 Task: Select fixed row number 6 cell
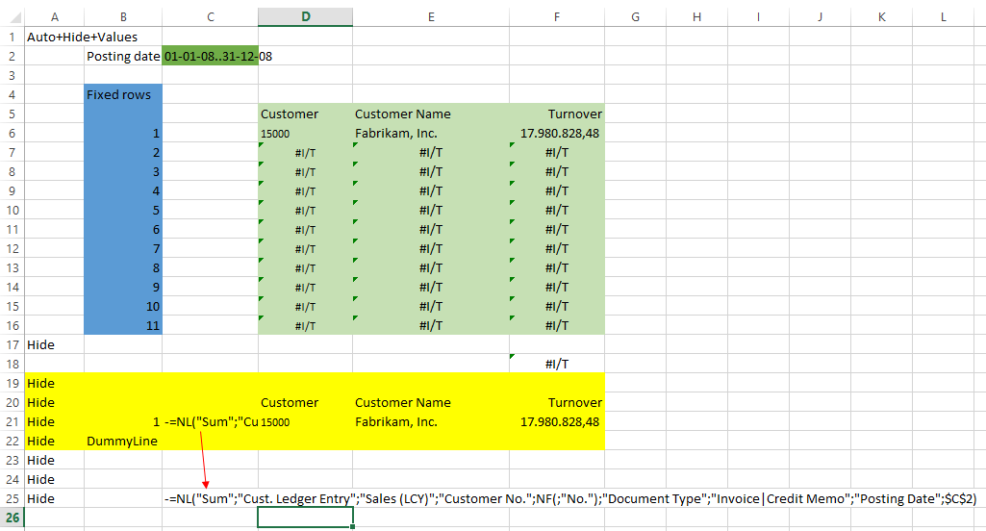(122, 229)
